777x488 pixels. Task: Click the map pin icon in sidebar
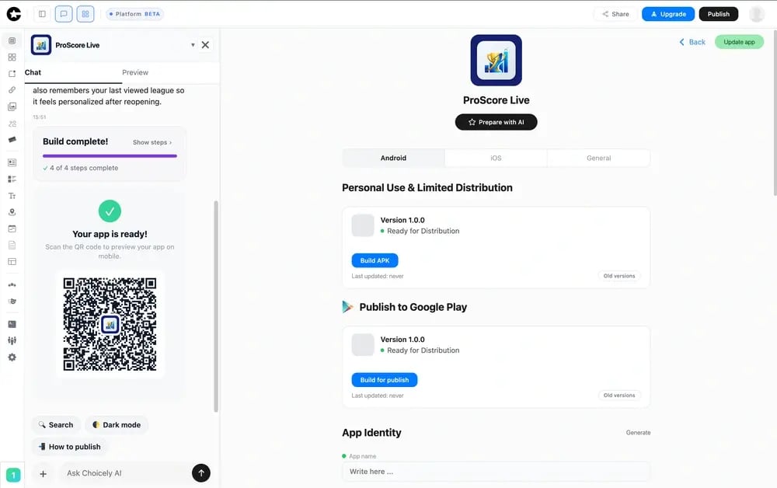(12, 212)
